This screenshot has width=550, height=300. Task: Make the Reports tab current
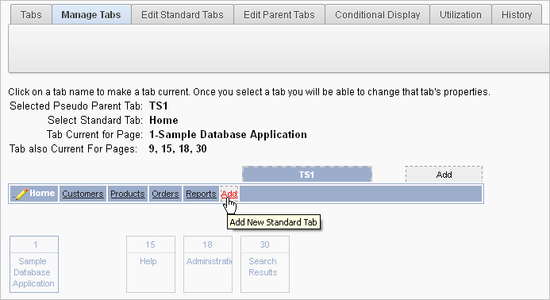coord(201,194)
